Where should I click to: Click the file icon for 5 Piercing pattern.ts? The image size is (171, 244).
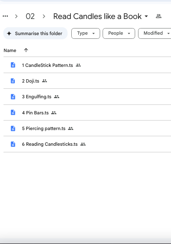(x=13, y=128)
